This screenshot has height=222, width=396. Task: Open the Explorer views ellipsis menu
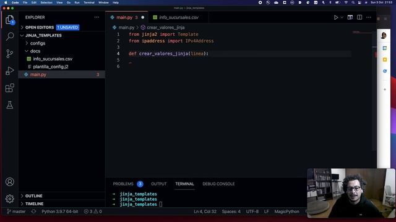coord(97,17)
